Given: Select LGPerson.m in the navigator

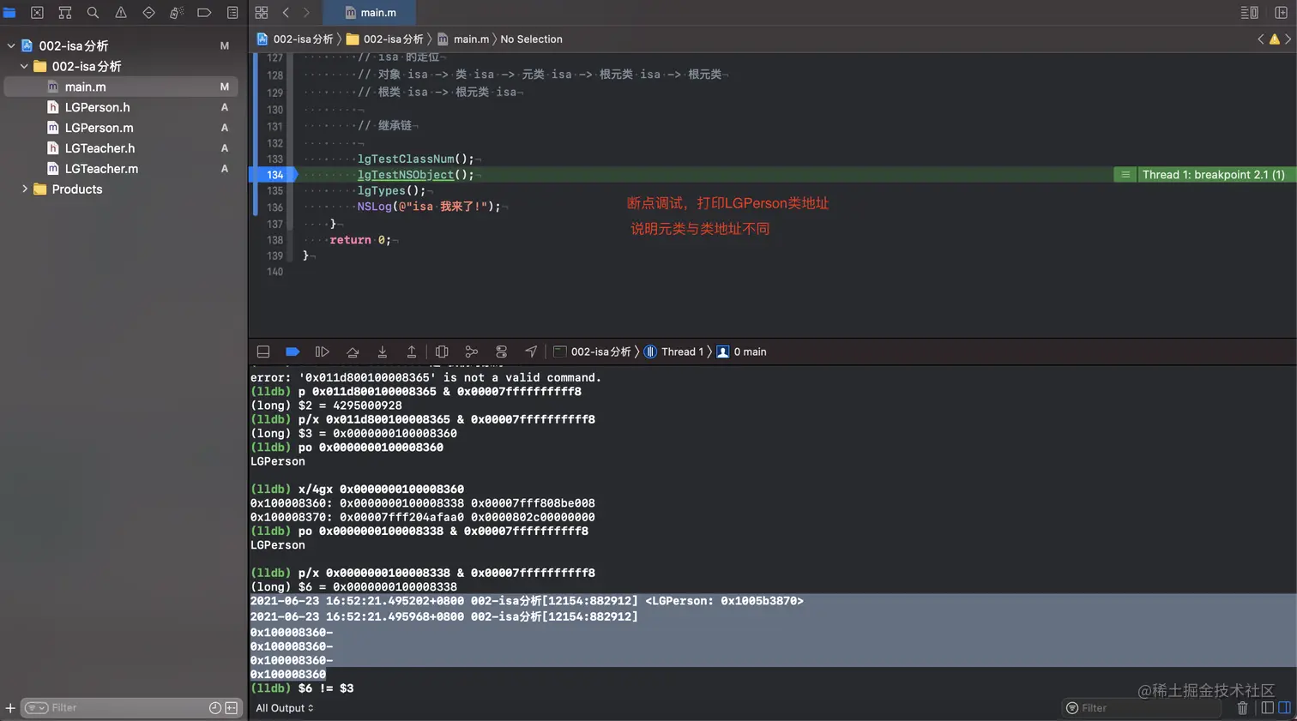Looking at the screenshot, I should [121, 128].
